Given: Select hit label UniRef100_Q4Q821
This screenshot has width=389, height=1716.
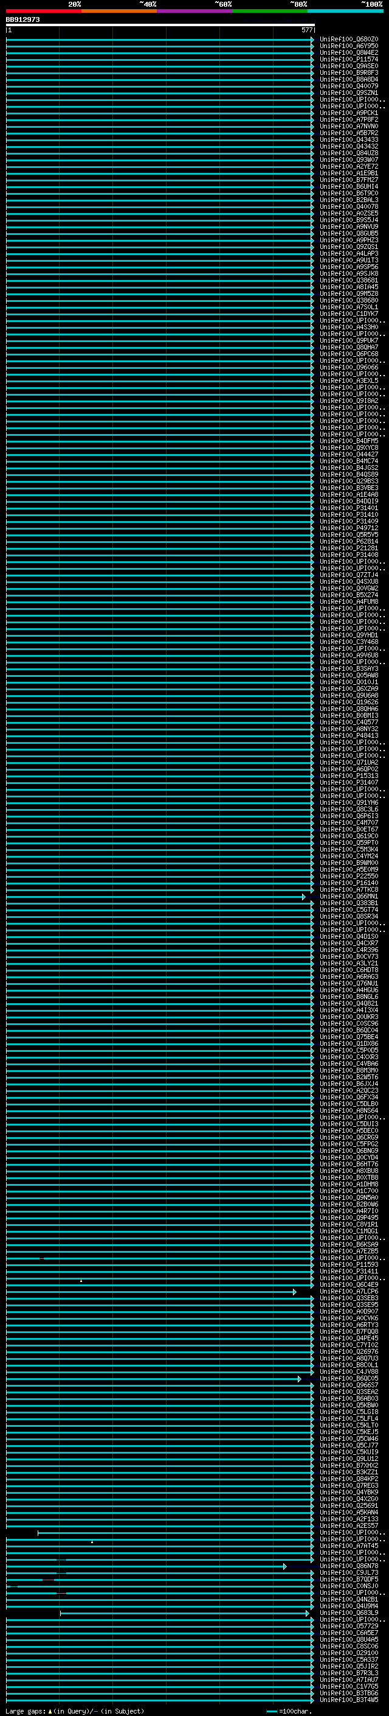Looking at the screenshot, I should click(x=349, y=1004).
